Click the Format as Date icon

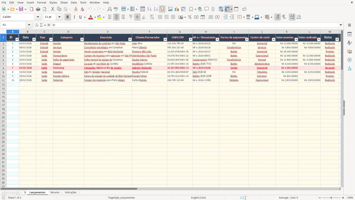(x=203, y=17)
